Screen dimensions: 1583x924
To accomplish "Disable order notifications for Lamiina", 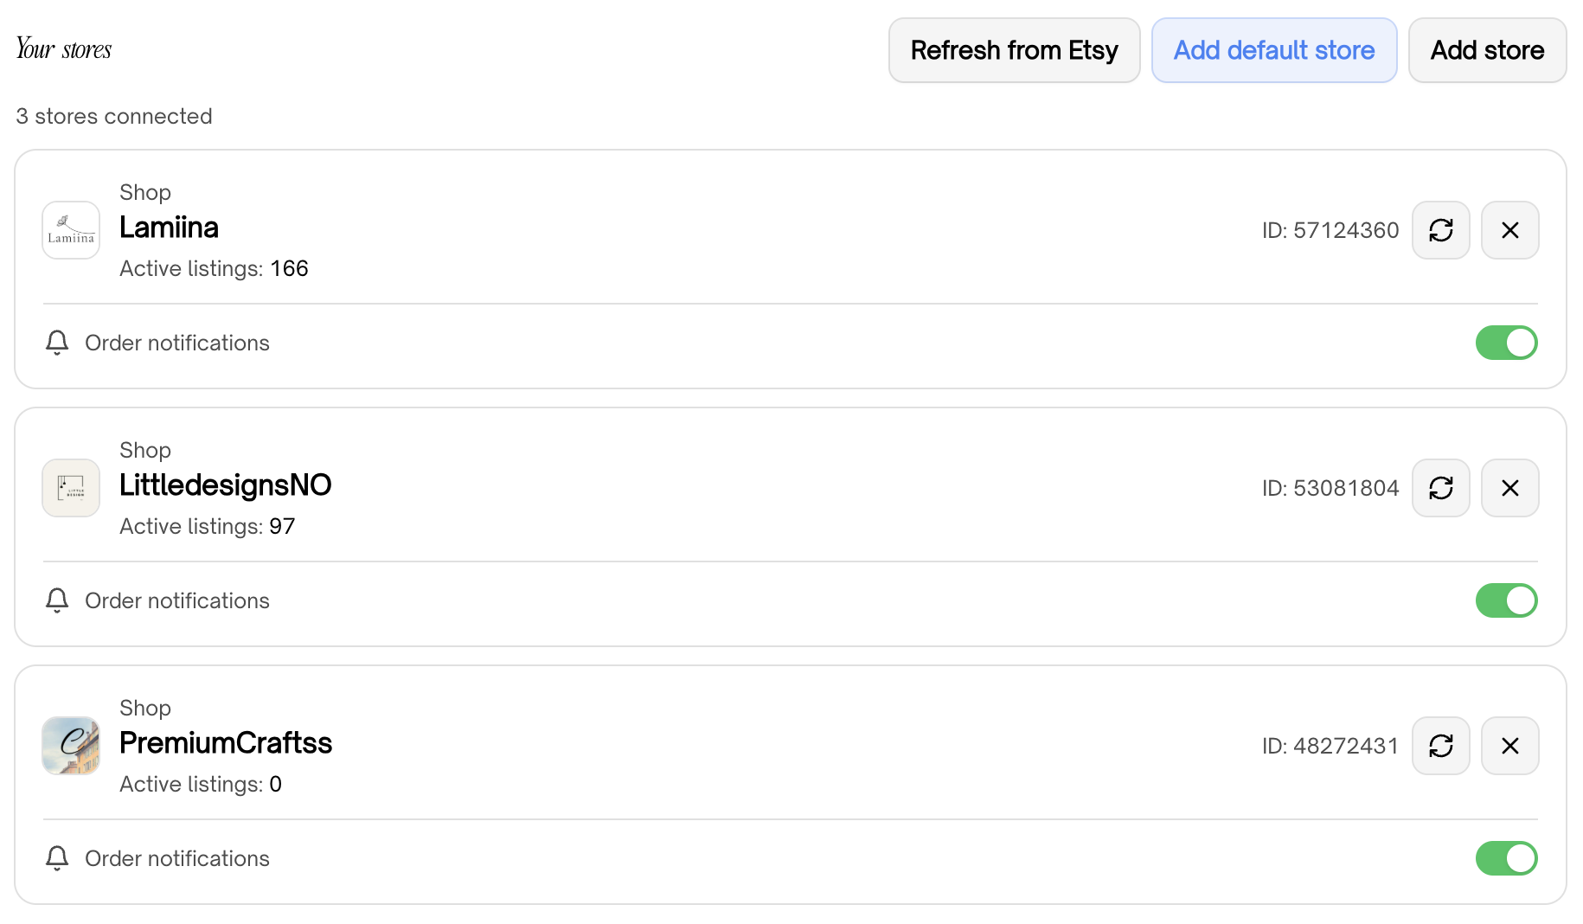I will 1506,343.
